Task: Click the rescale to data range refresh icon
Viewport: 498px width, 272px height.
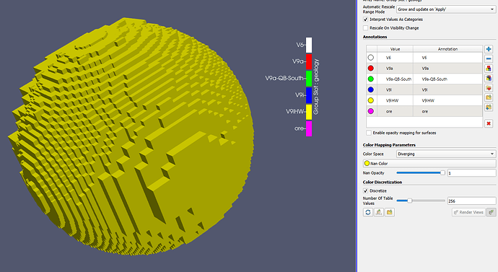Action: coord(368,212)
